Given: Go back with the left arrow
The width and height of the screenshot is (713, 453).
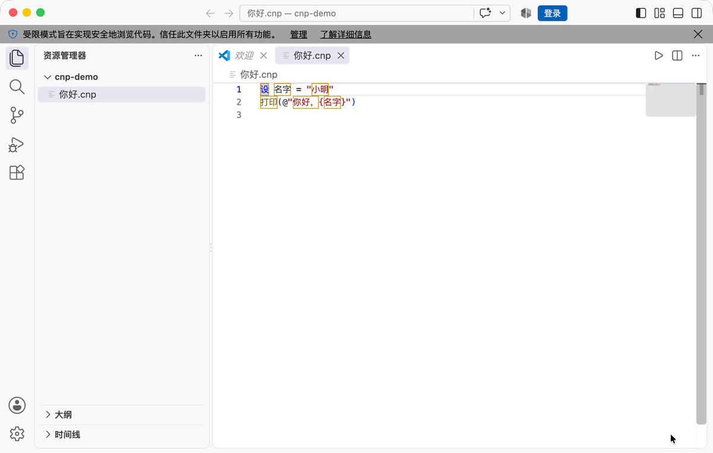Looking at the screenshot, I should (210, 13).
